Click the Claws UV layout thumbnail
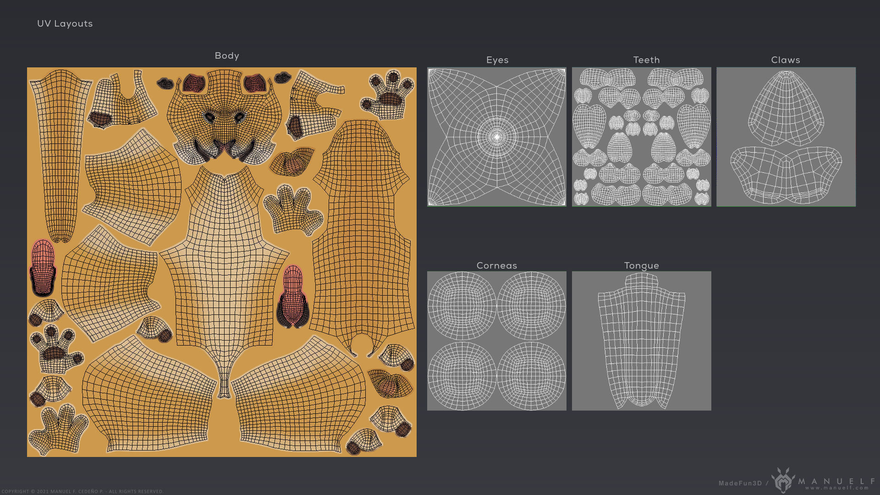Viewport: 880px width, 495px height. (786, 137)
